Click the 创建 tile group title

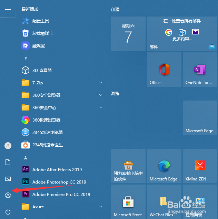(x=115, y=10)
